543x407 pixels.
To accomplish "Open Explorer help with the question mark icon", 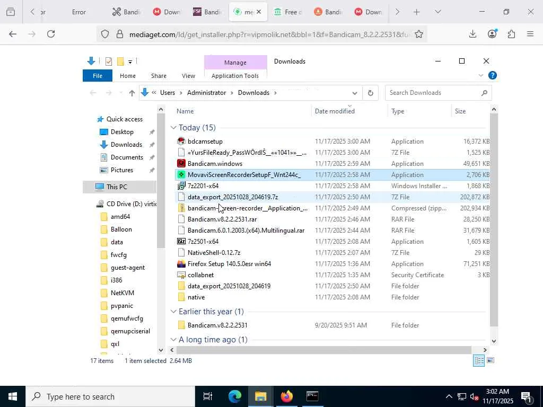I will click(492, 75).
